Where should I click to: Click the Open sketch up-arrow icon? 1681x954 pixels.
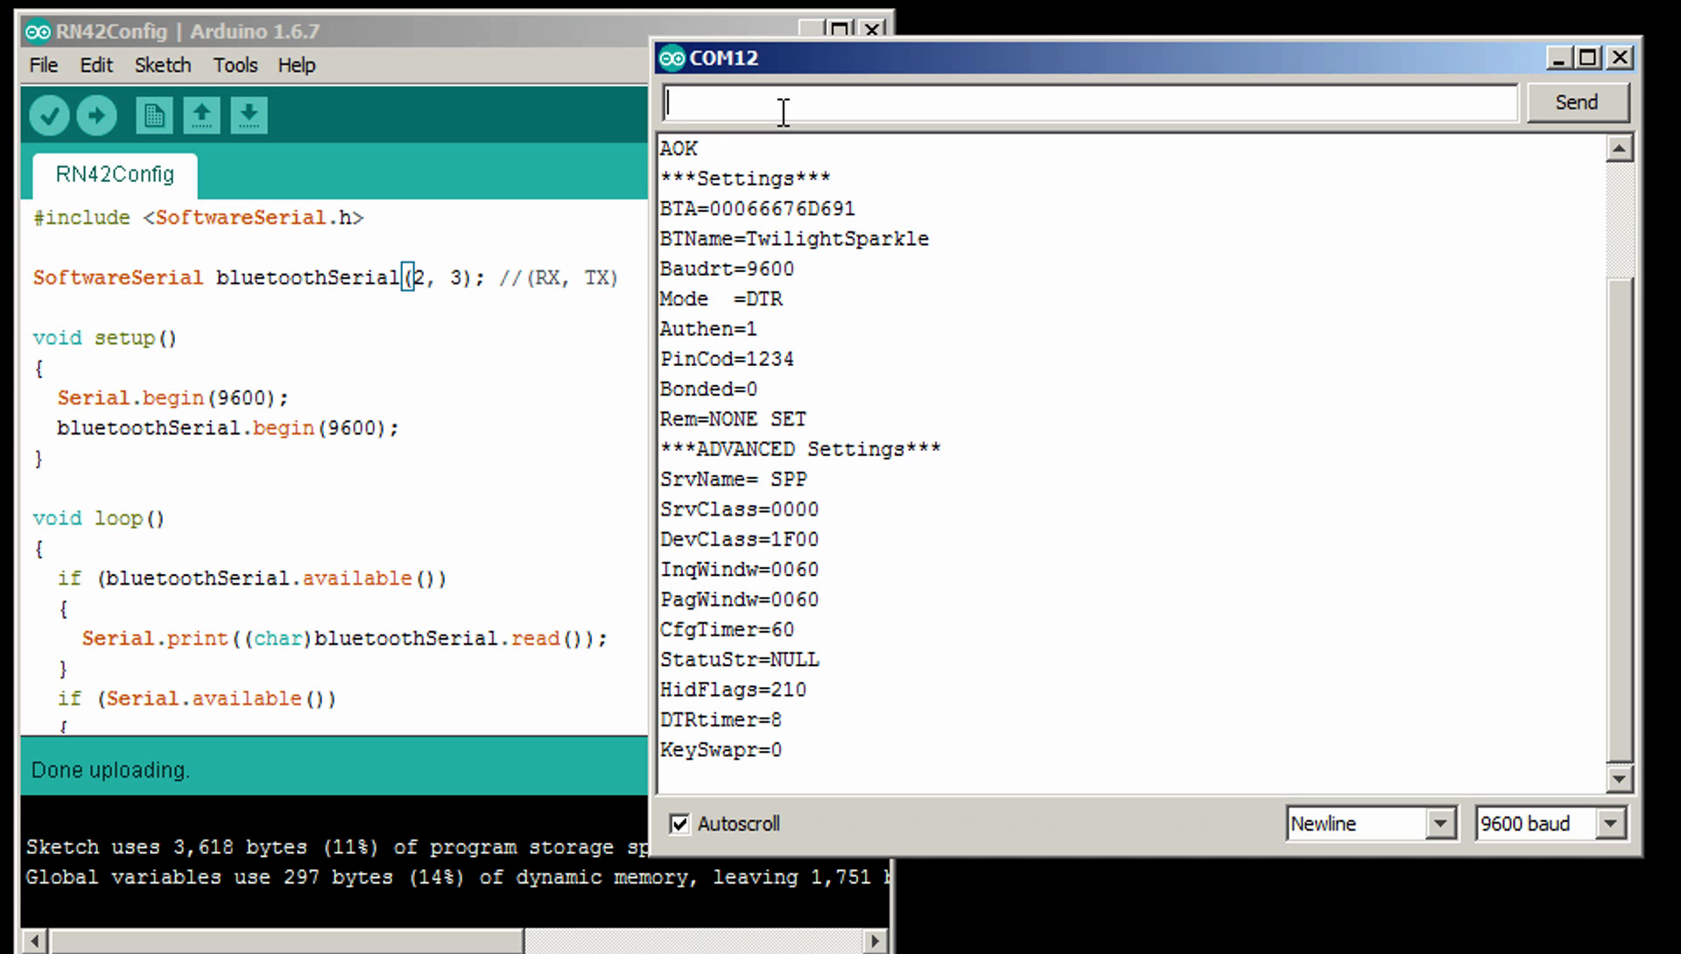click(x=201, y=116)
